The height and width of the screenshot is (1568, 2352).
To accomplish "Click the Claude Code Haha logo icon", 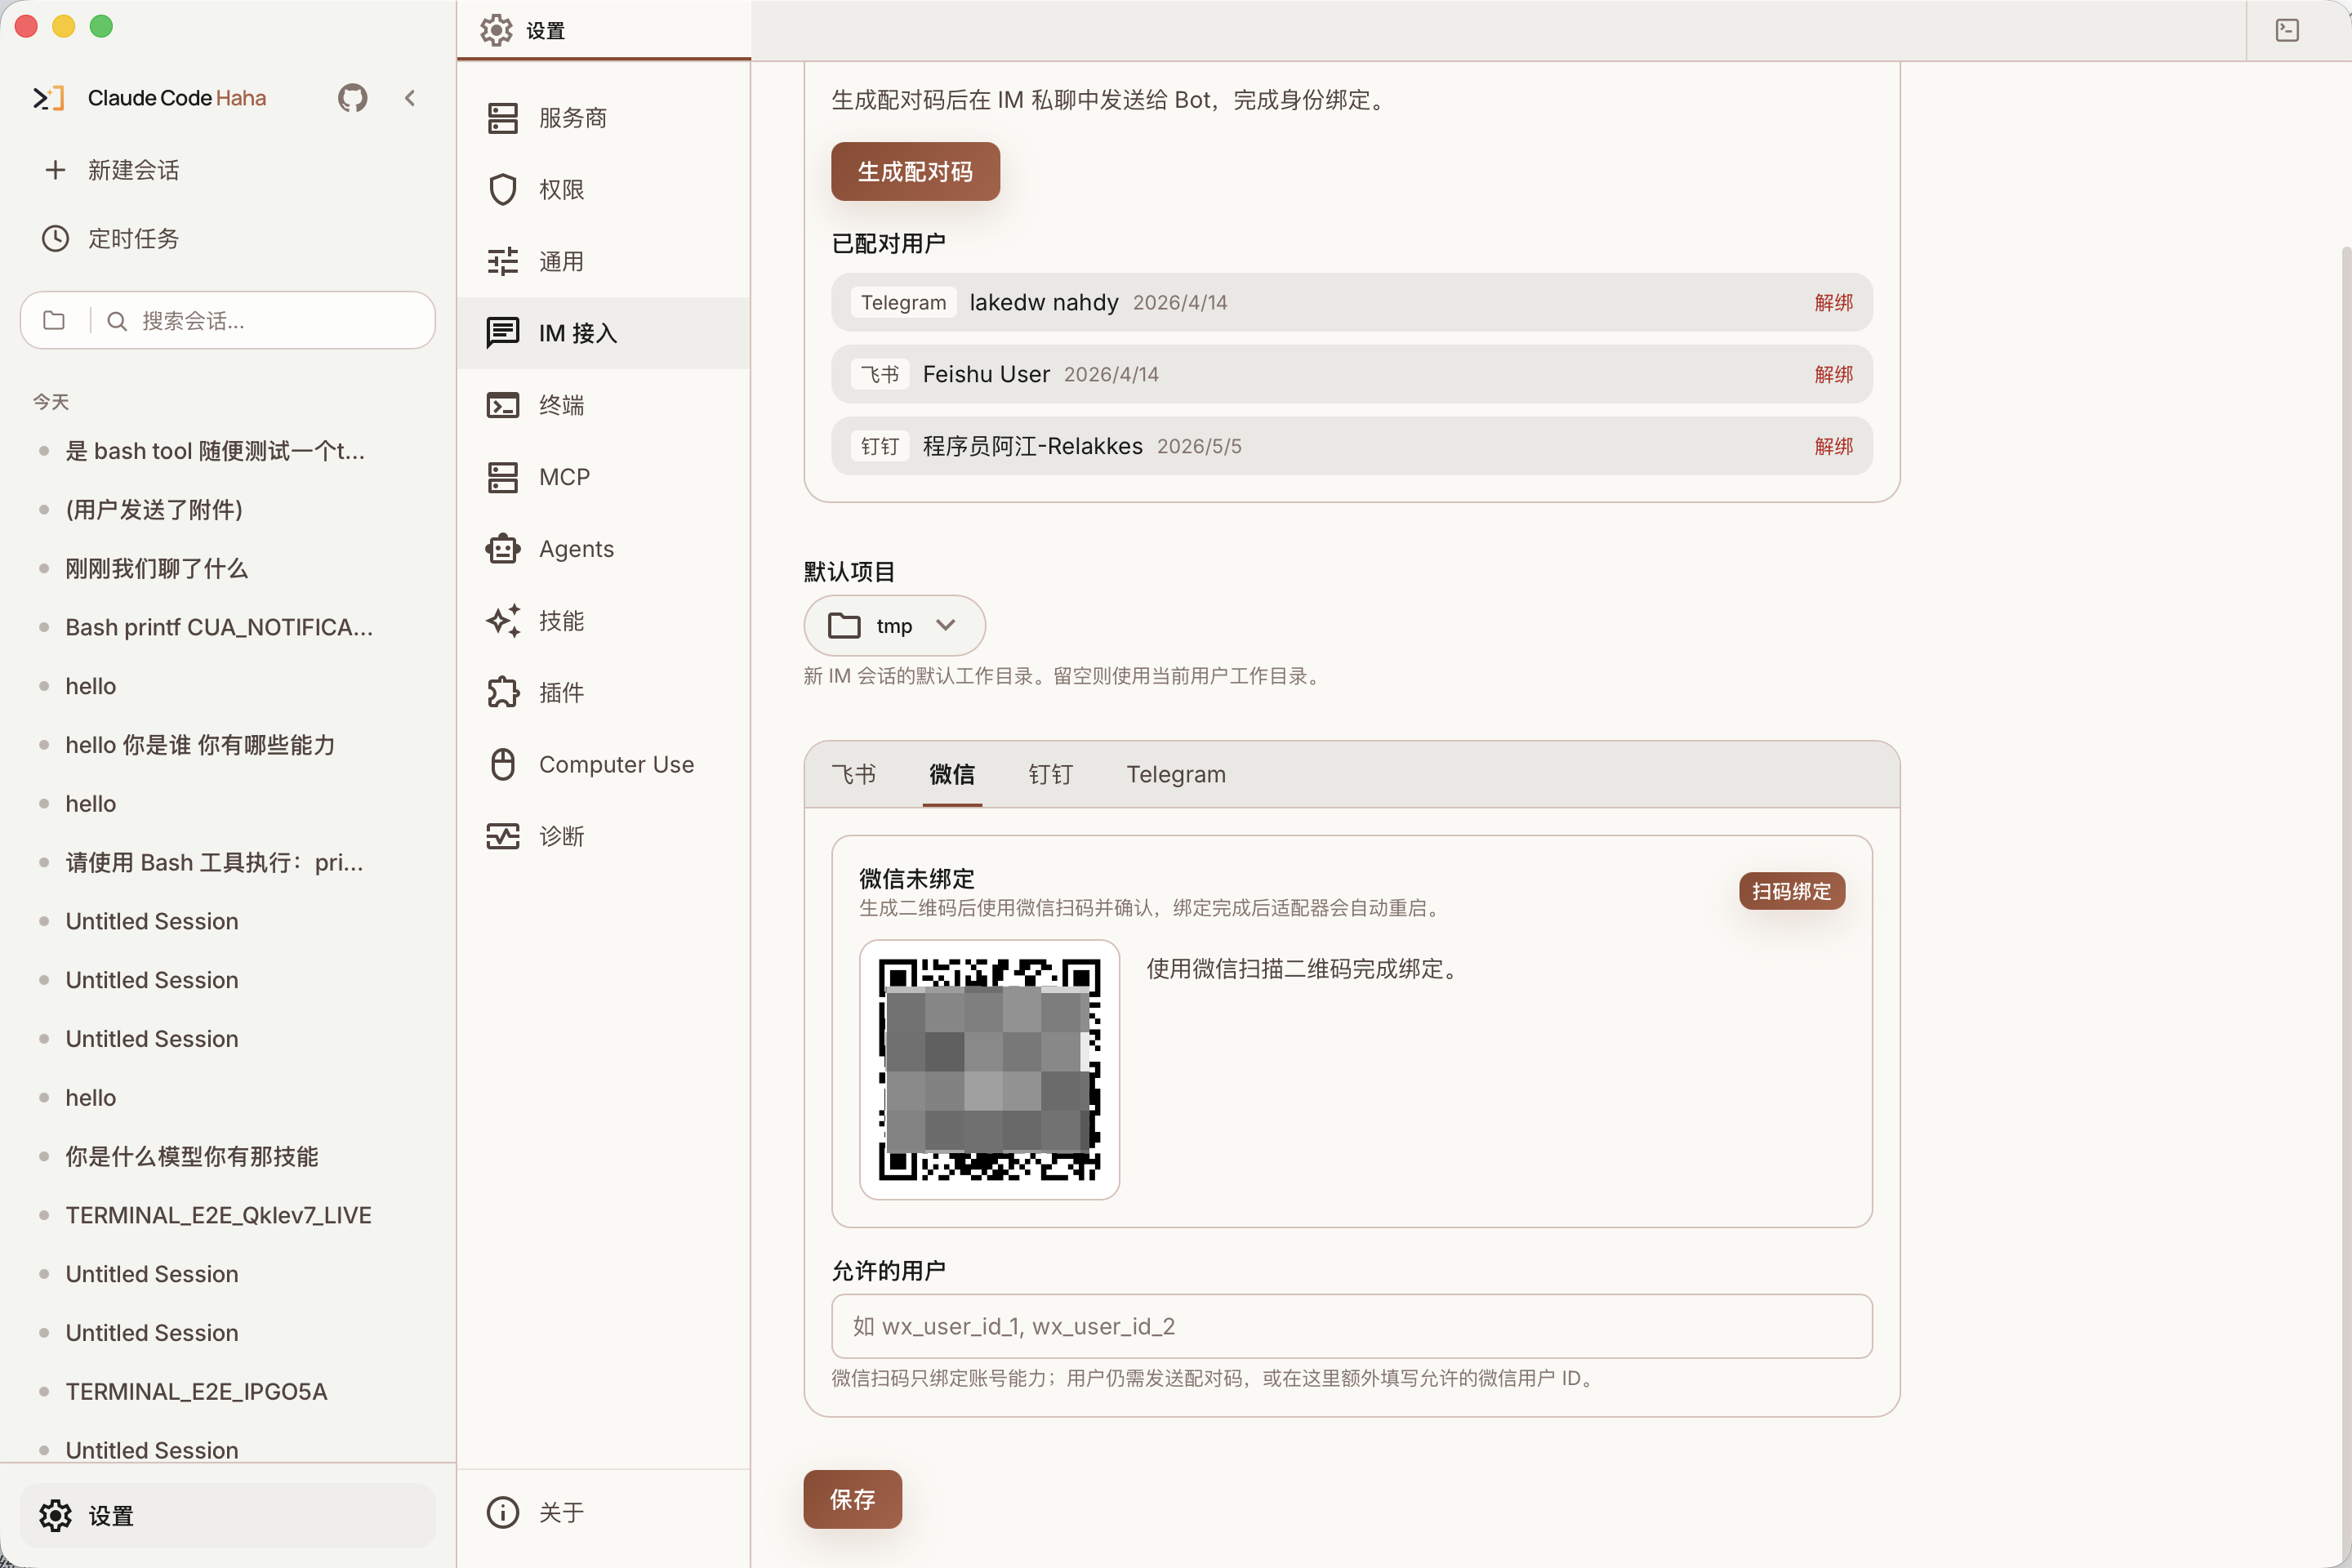I will (x=49, y=98).
